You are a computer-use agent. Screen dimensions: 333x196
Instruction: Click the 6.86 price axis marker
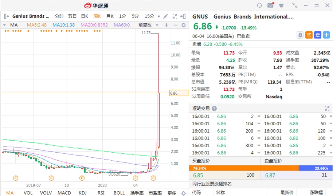coord(179,93)
